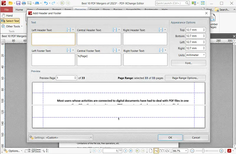Select the continuous page layout icon
The height and width of the screenshot is (154, 236).
(156, 151)
